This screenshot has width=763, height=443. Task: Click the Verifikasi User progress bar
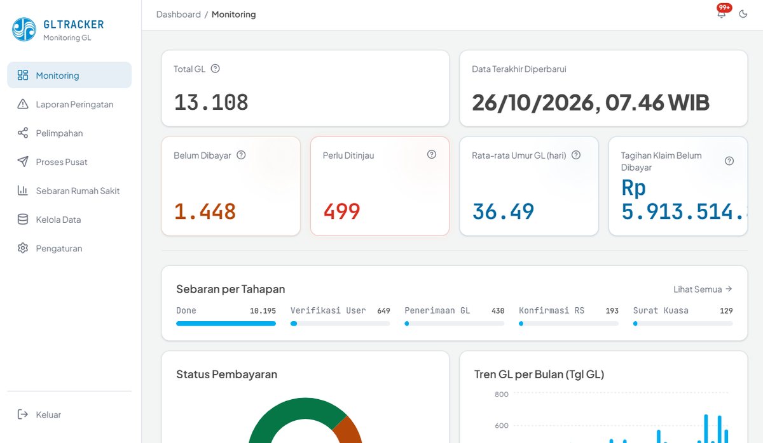pos(340,324)
